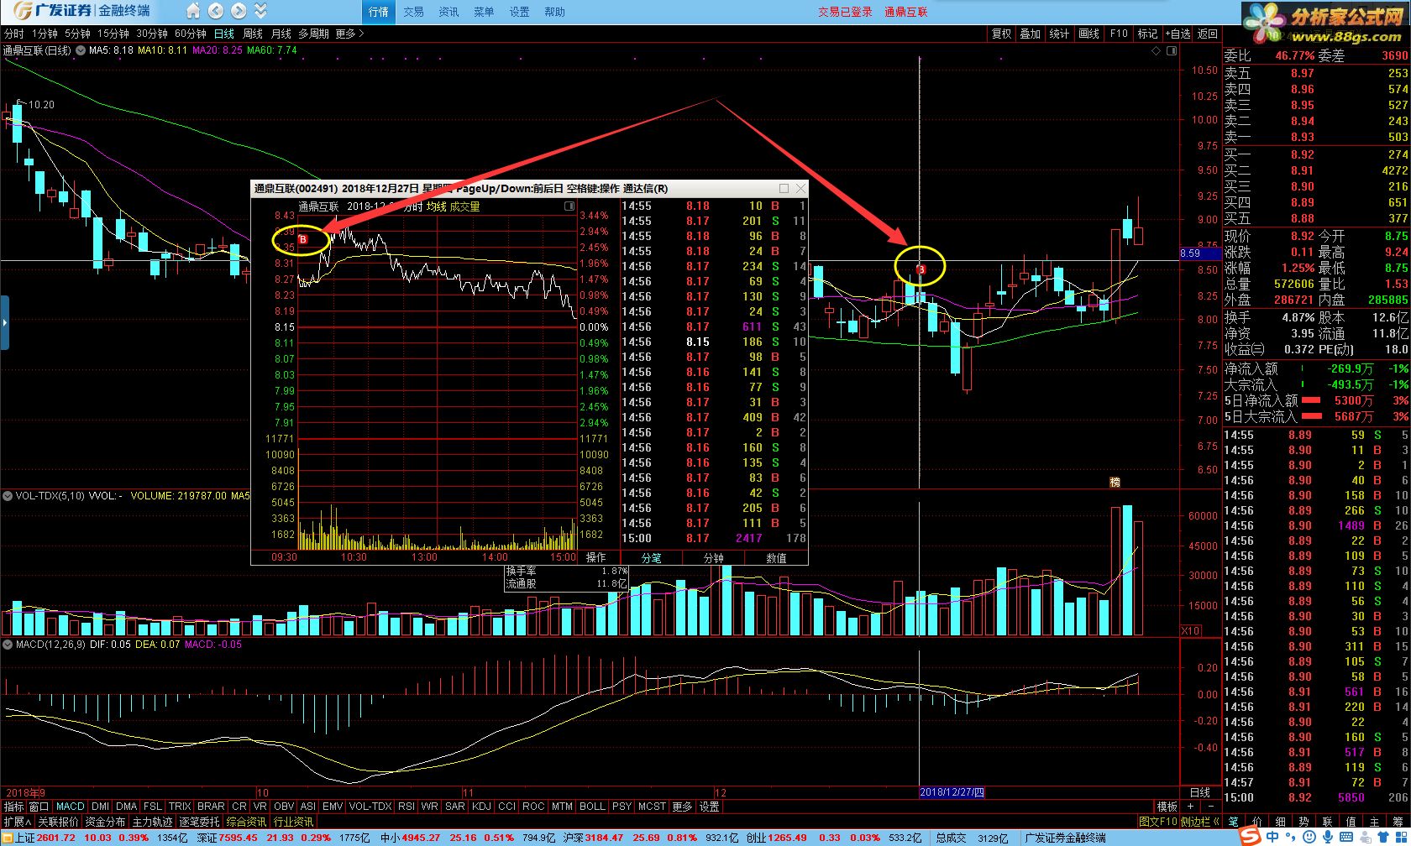Viewport: 1411px width, 846px height.
Task: Select the KDJ indicator tab
Action: point(481,806)
